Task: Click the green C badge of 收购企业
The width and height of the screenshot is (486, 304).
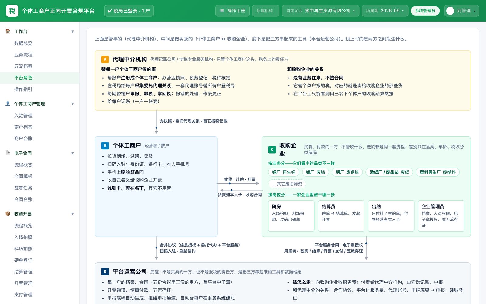Action: click(x=272, y=150)
